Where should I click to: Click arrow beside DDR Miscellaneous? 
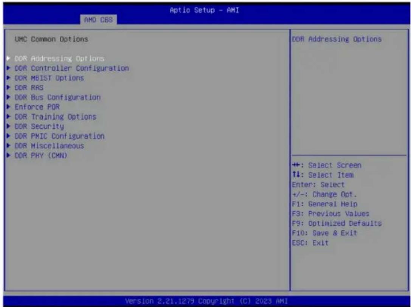(9, 146)
